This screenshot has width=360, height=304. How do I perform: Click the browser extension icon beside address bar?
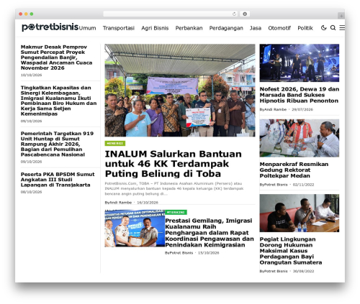pos(245,14)
